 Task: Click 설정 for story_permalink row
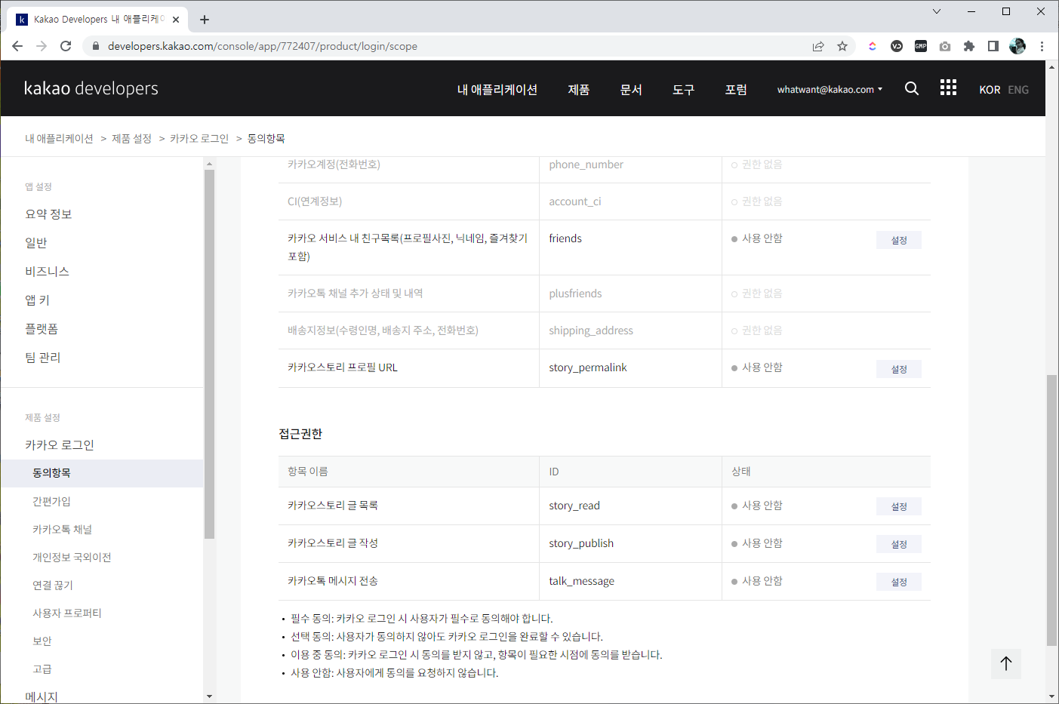coord(899,369)
